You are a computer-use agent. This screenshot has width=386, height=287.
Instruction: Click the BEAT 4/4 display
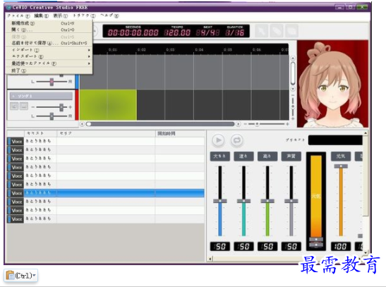point(207,32)
